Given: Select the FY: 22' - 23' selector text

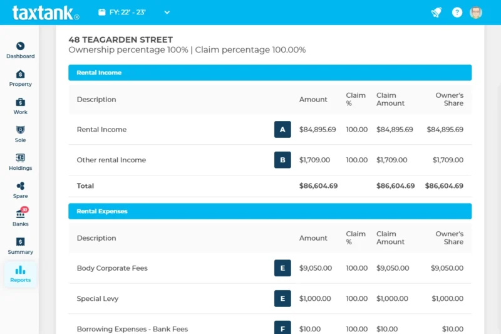Looking at the screenshot, I should coord(128,13).
